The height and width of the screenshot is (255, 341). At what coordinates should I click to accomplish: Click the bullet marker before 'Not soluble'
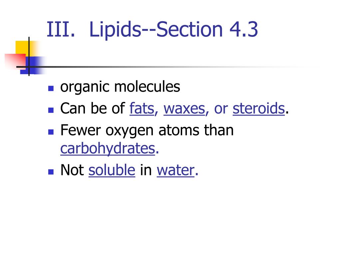[x=51, y=171]
